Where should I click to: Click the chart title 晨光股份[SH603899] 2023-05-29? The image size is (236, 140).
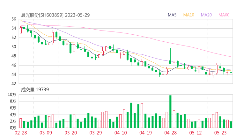(55, 15)
